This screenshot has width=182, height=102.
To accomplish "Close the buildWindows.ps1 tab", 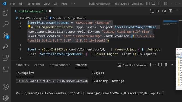I will click(50, 11).
